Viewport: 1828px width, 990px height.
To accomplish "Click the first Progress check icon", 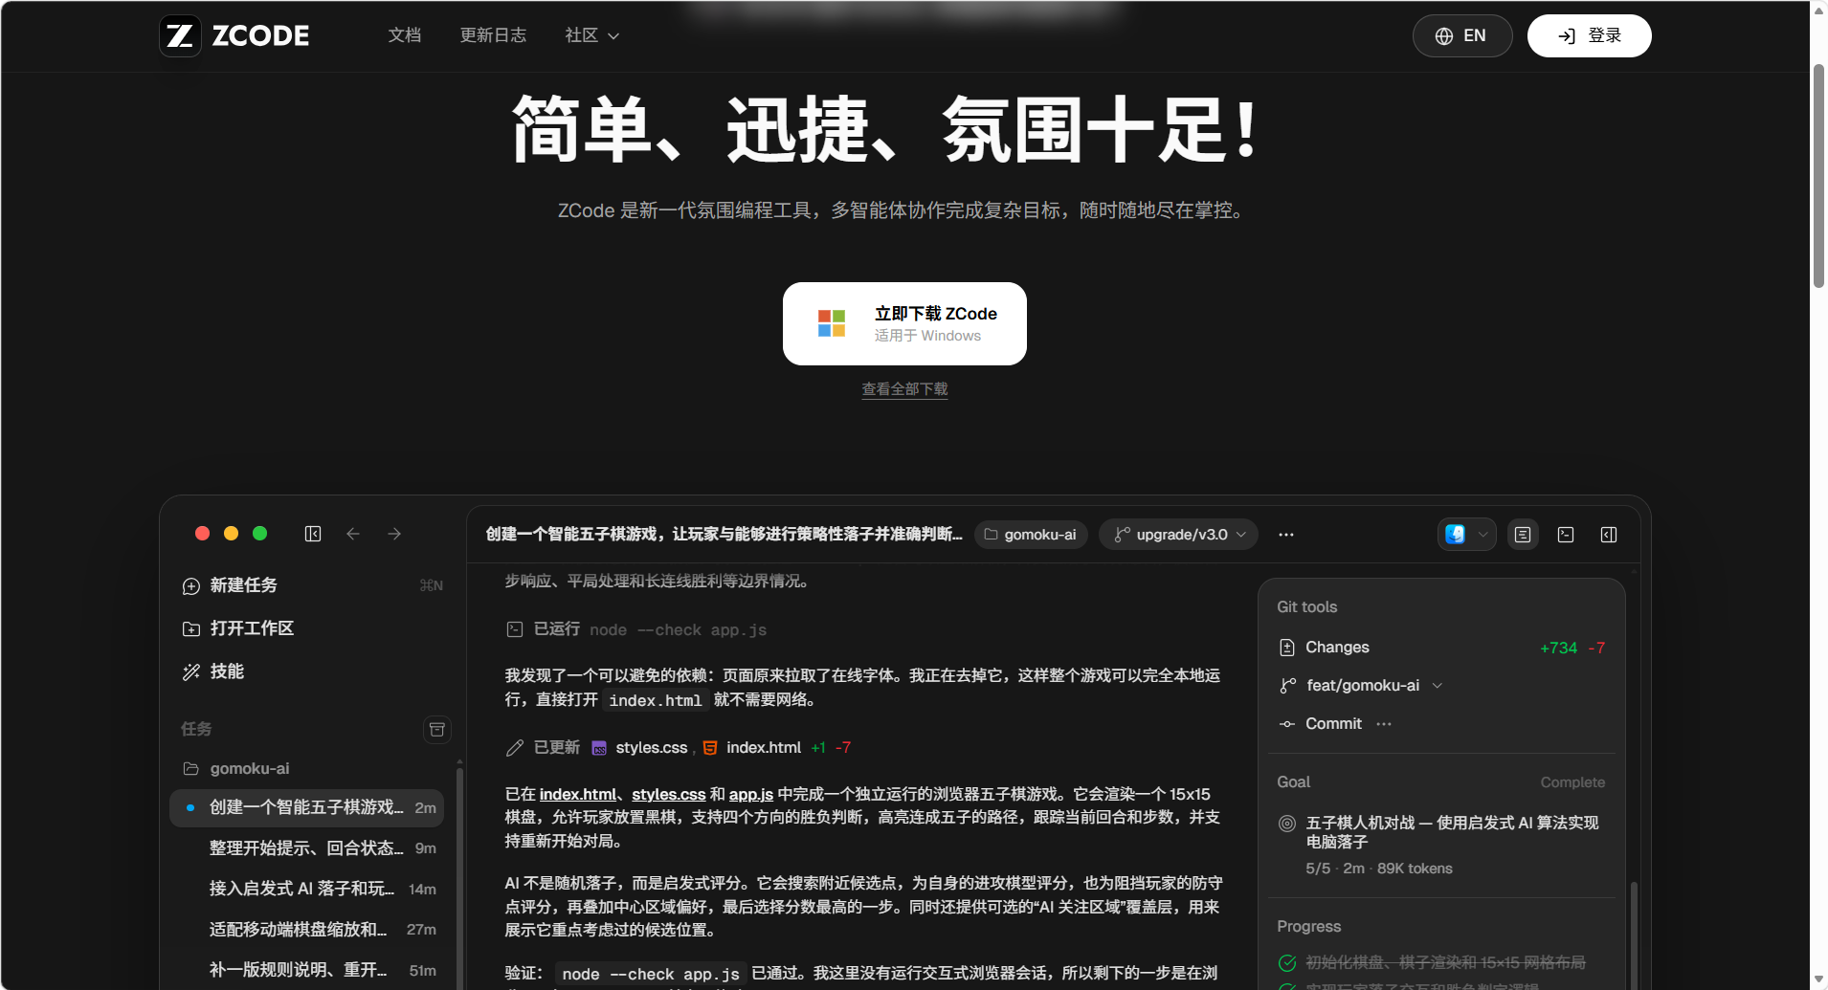I will pos(1287,963).
